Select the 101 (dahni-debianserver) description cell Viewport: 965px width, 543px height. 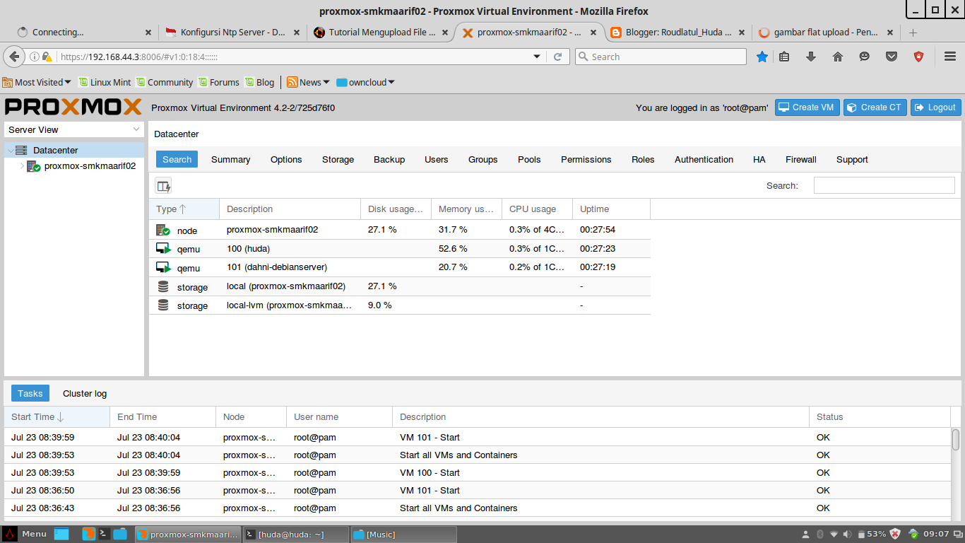pyautogui.click(x=290, y=267)
